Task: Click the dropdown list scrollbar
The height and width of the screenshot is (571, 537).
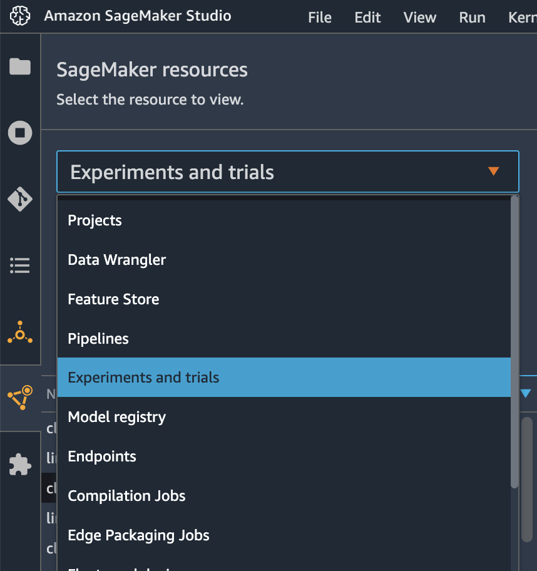Action: click(x=514, y=342)
